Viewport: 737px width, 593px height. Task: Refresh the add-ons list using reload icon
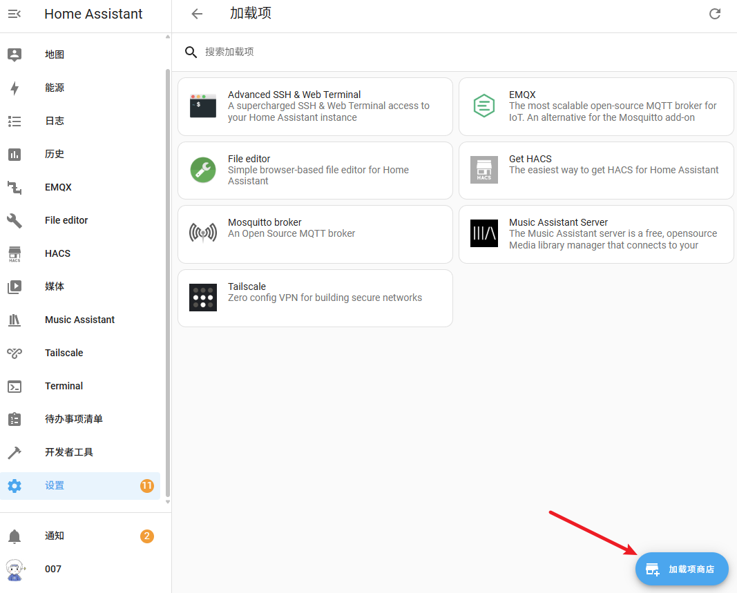click(x=715, y=14)
